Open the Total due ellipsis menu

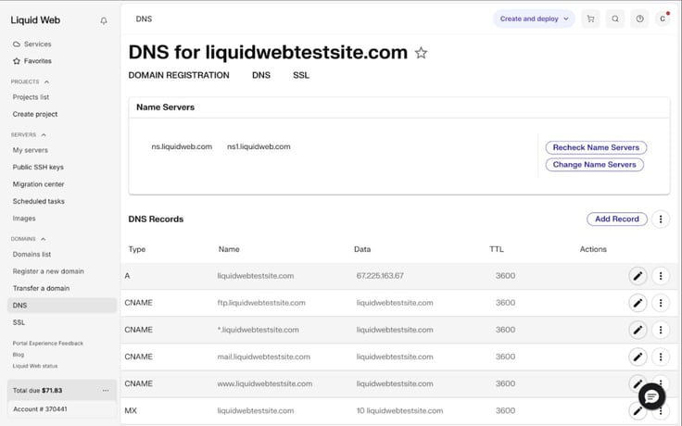pos(106,391)
